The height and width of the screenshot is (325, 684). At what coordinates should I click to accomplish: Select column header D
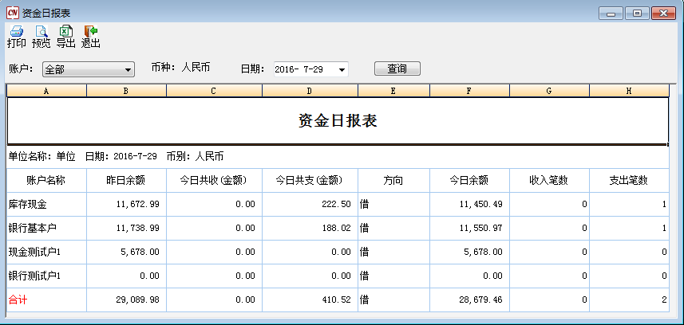pos(310,91)
